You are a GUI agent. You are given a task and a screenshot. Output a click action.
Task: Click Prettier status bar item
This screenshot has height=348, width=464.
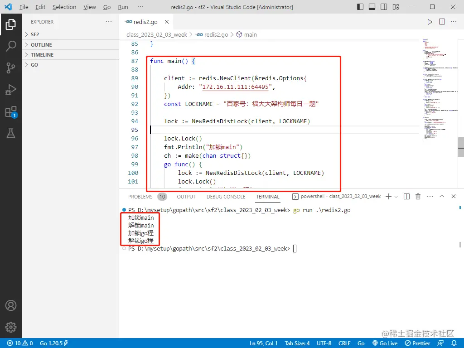417,343
